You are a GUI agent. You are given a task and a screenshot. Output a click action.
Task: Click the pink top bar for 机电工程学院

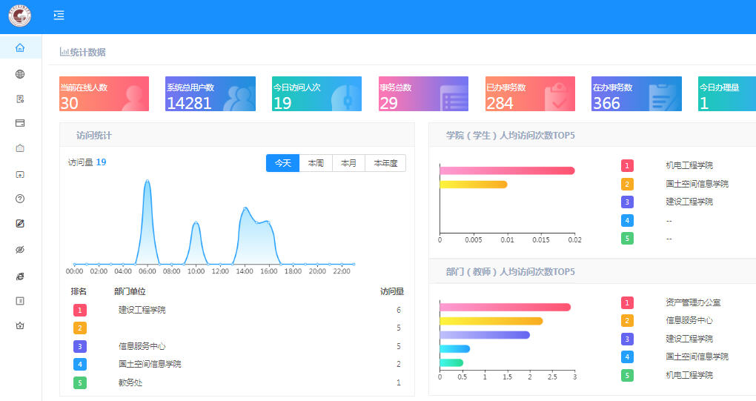(507, 170)
